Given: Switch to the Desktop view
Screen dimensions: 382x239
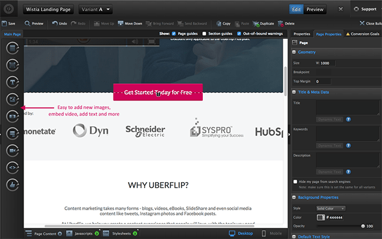Looking at the screenshot, I should coord(241,233).
